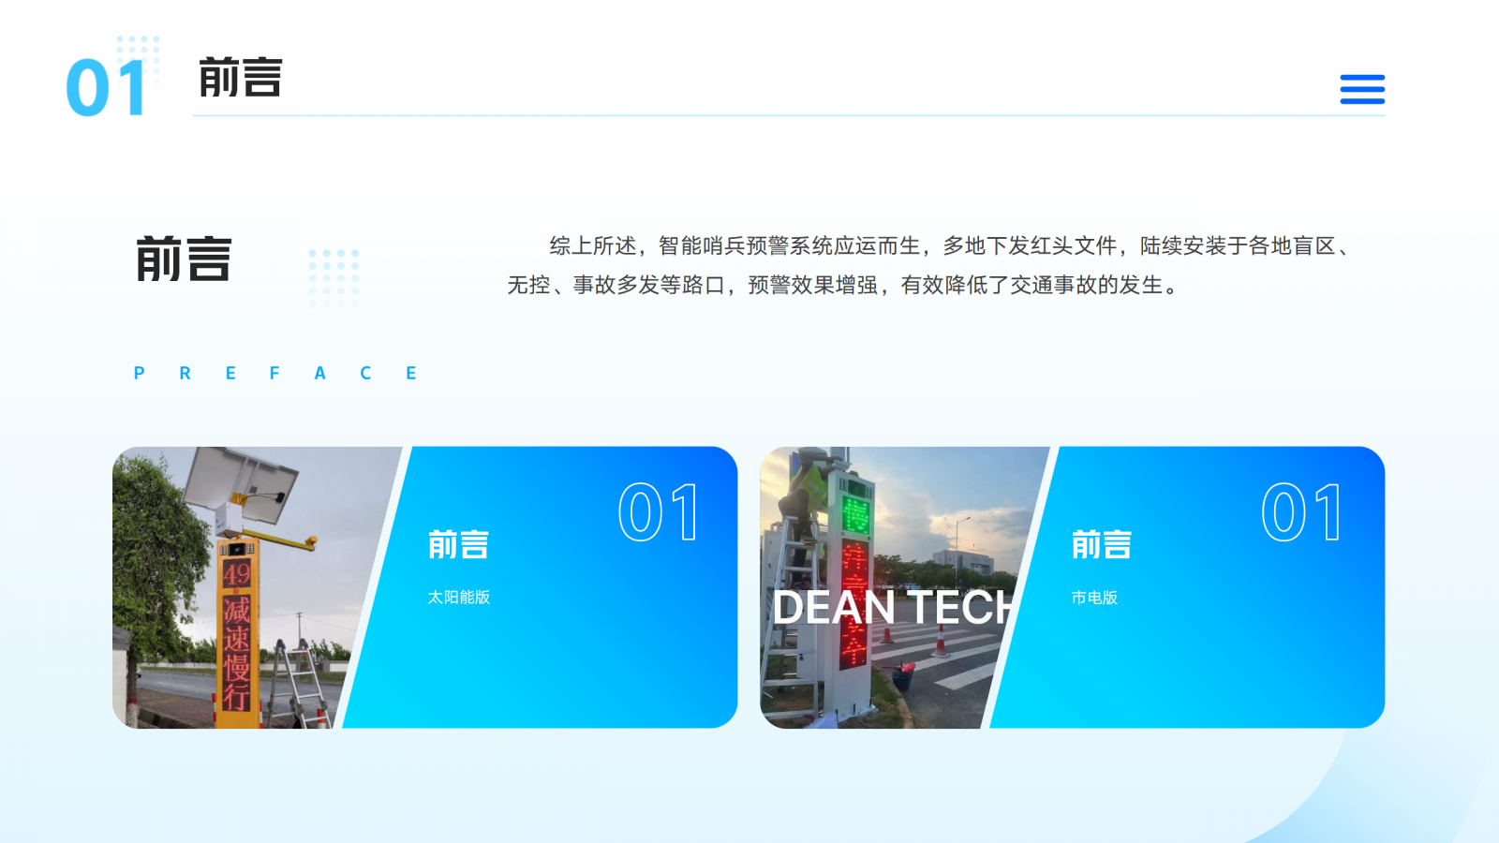The height and width of the screenshot is (843, 1499).
Task: Click the PREFACE spaced label
Action: (x=275, y=373)
